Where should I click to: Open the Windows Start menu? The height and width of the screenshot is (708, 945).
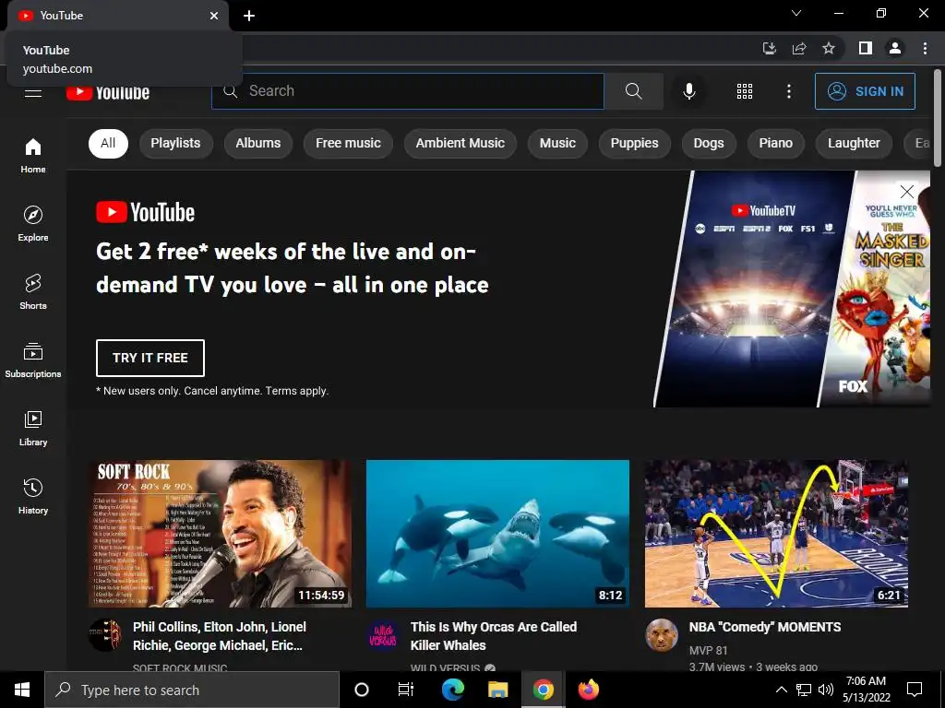pyautogui.click(x=22, y=690)
